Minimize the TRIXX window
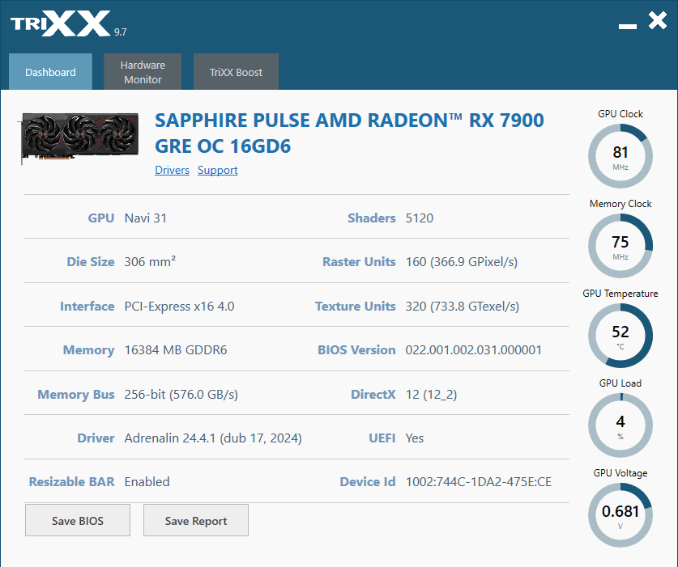678x567 pixels. tap(628, 27)
